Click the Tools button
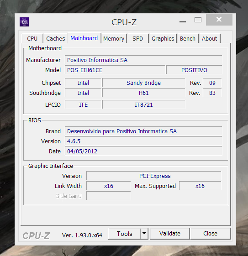Screen dimensions: 248x256 point(125,234)
